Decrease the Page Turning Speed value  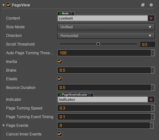click(x=153, y=109)
